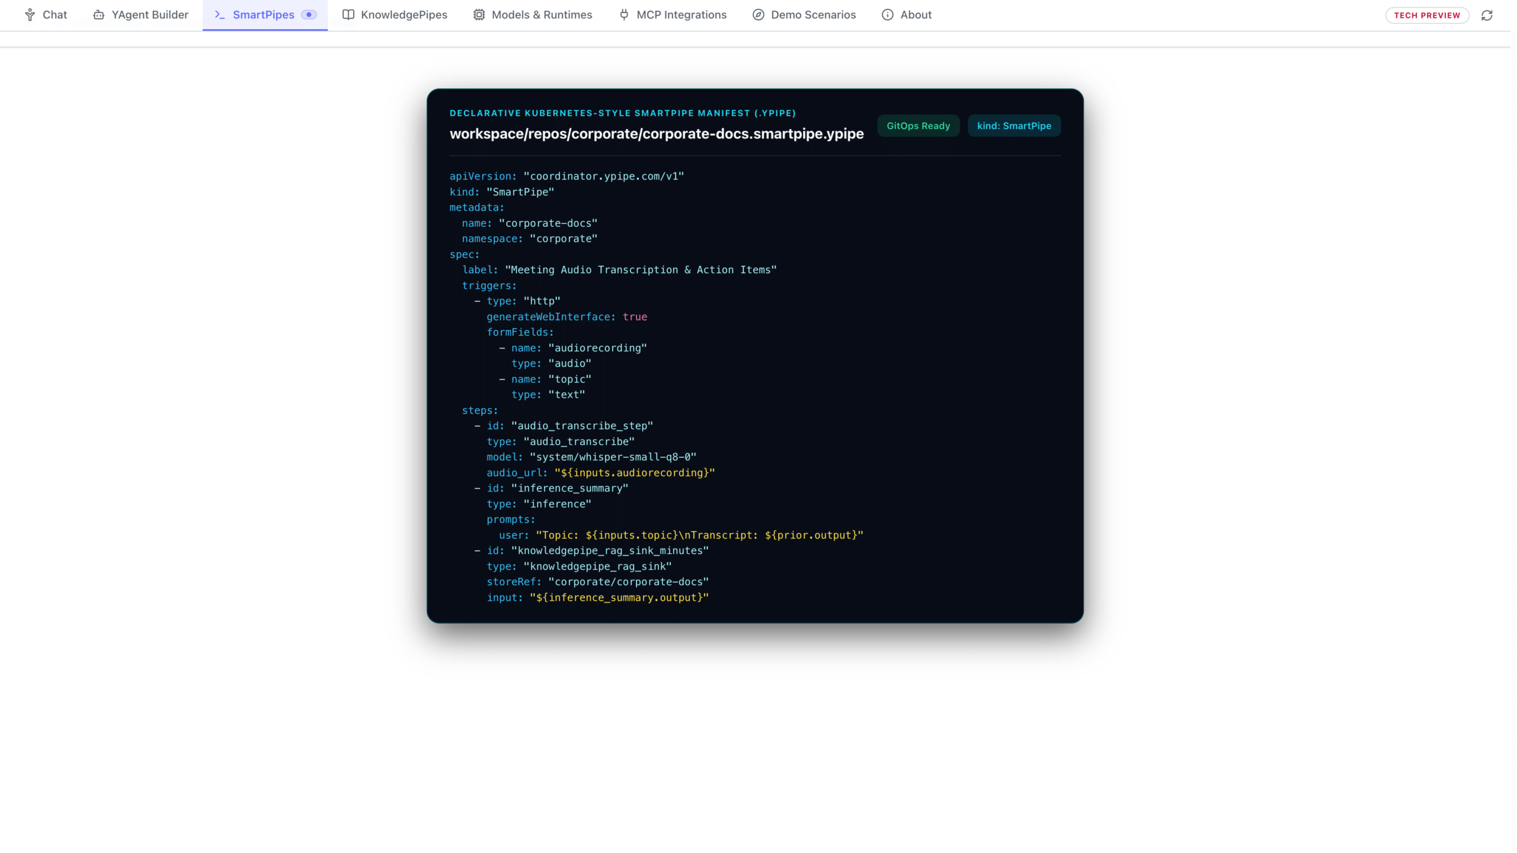Click the id inference_summary line
The image size is (1517, 853).
[x=551, y=488]
